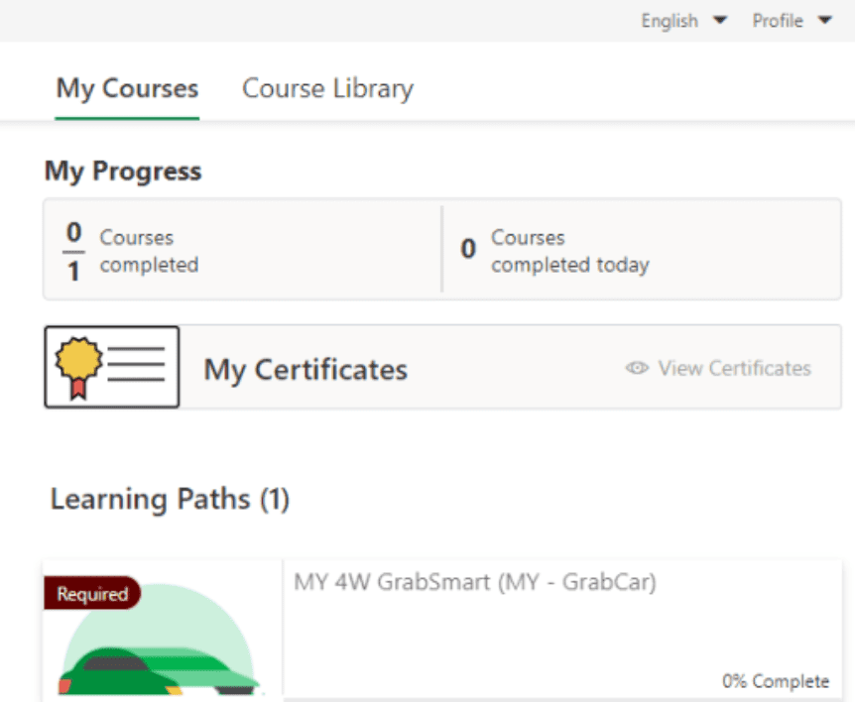855x702 pixels.
Task: Click the My Progress heading
Action: pyautogui.click(x=123, y=172)
